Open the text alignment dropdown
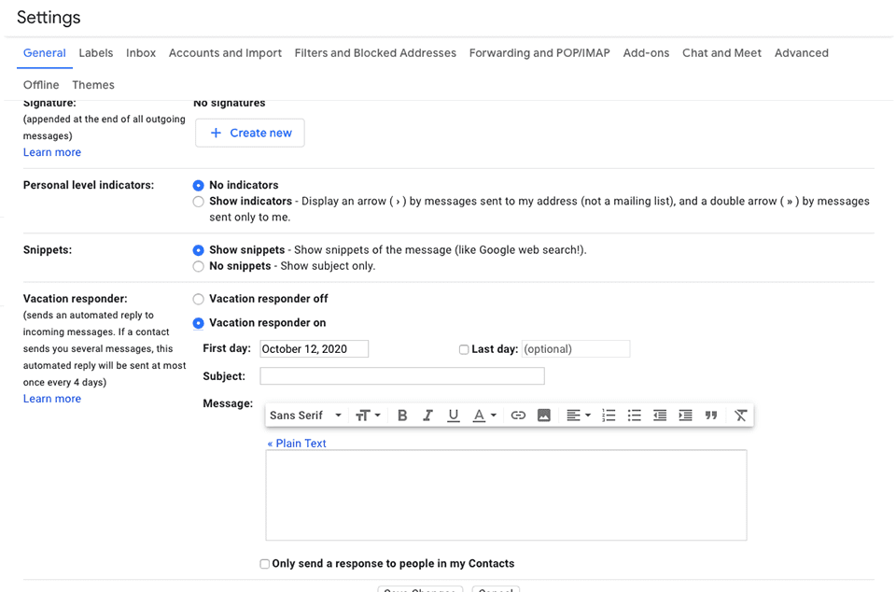This screenshot has width=896, height=592. tap(579, 416)
